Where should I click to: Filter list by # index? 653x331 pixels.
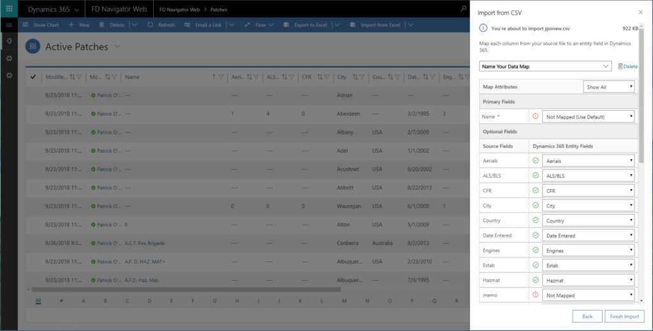(x=61, y=300)
